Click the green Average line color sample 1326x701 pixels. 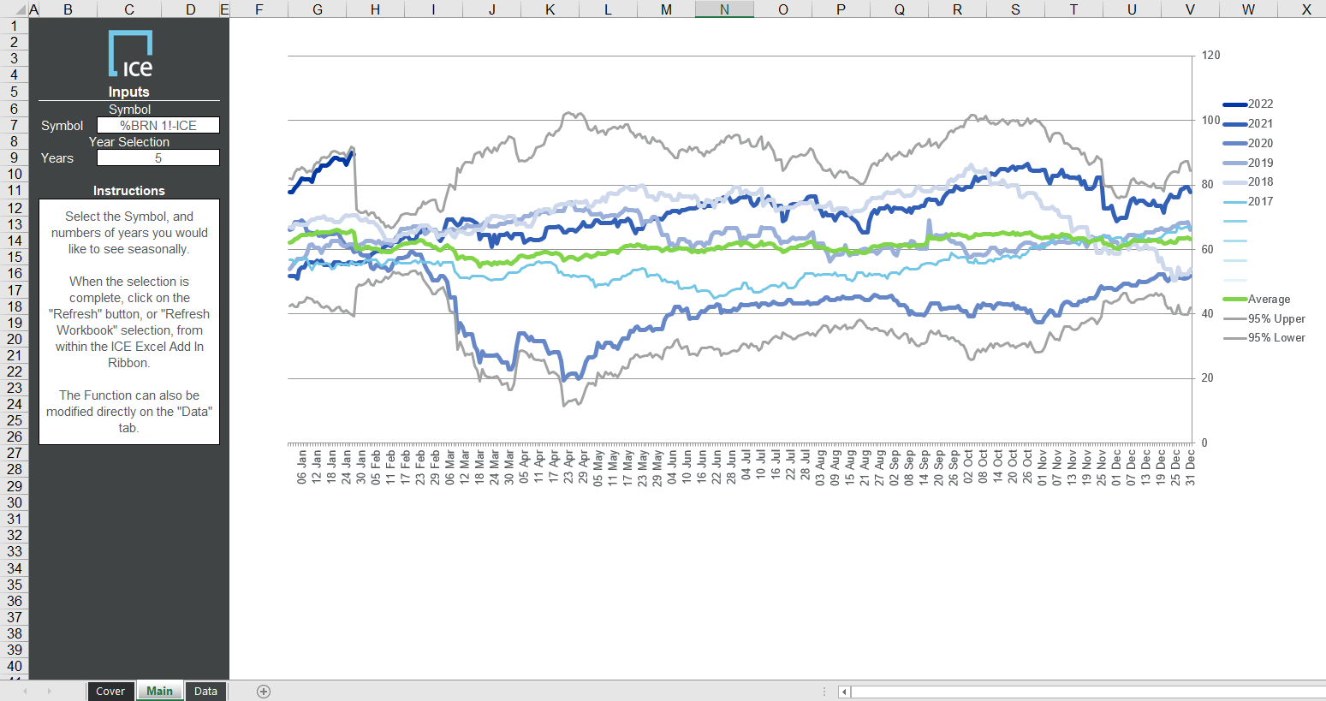(x=1234, y=299)
